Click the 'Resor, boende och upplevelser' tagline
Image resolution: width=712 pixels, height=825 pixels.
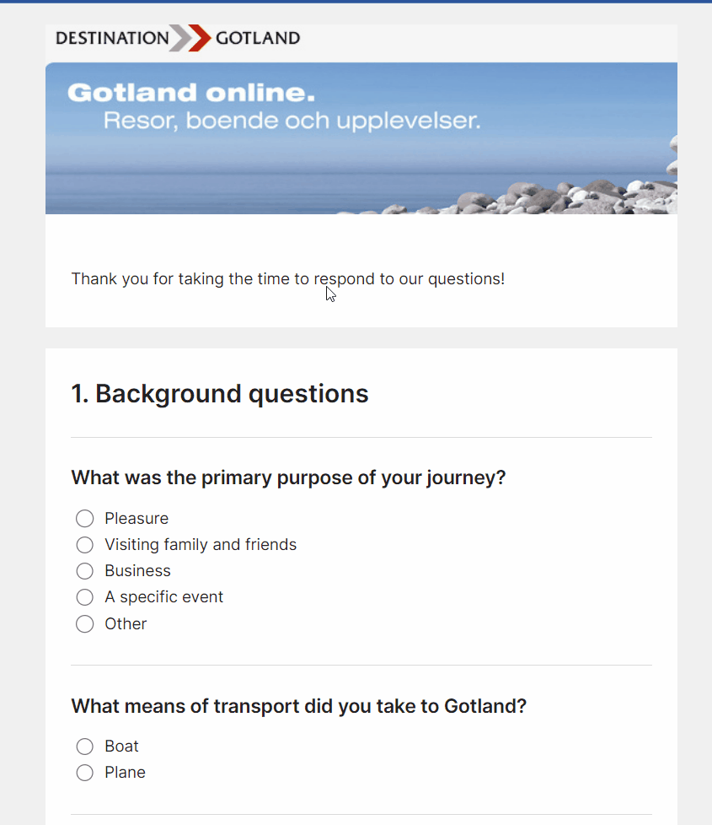point(292,121)
